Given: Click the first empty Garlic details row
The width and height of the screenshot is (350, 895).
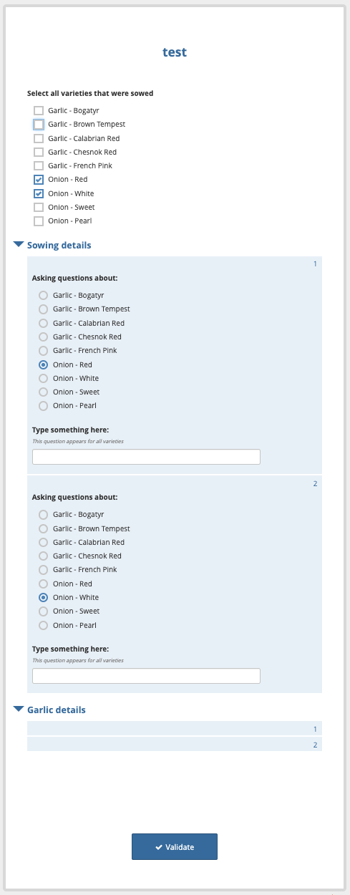Looking at the screenshot, I should 175,729.
